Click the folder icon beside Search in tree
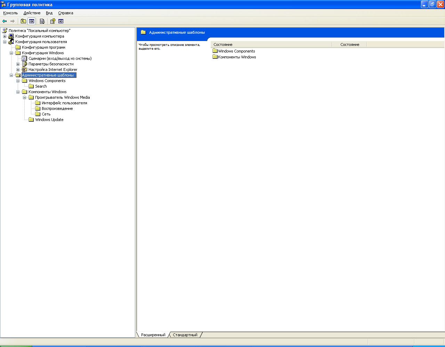This screenshot has height=347, width=445. tap(31, 86)
